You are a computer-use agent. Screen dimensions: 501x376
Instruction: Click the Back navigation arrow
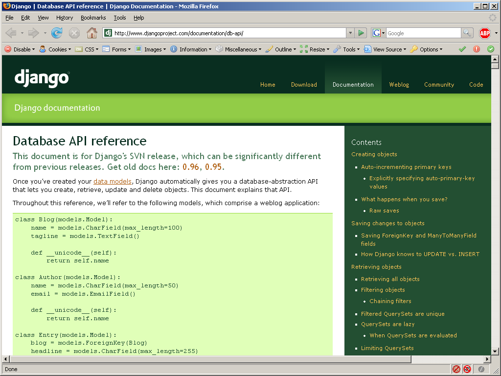pyautogui.click(x=11, y=33)
